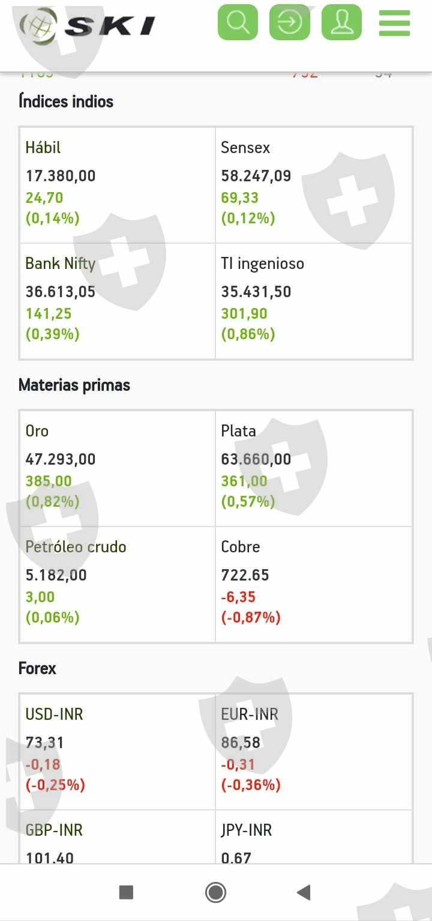Open the Hábil index cell

118,185
